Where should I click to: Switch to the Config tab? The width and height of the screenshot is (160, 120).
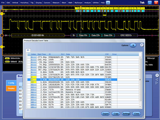(x=11, y=83)
